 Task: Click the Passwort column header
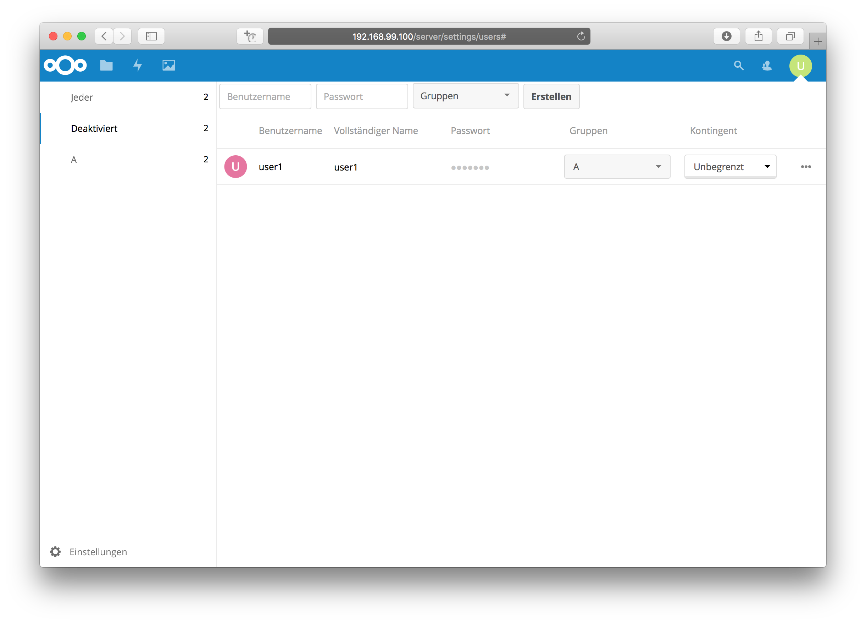470,130
